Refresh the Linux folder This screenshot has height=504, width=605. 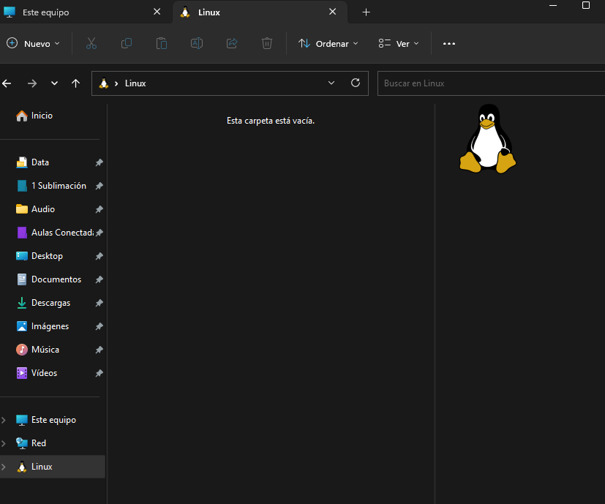point(356,83)
